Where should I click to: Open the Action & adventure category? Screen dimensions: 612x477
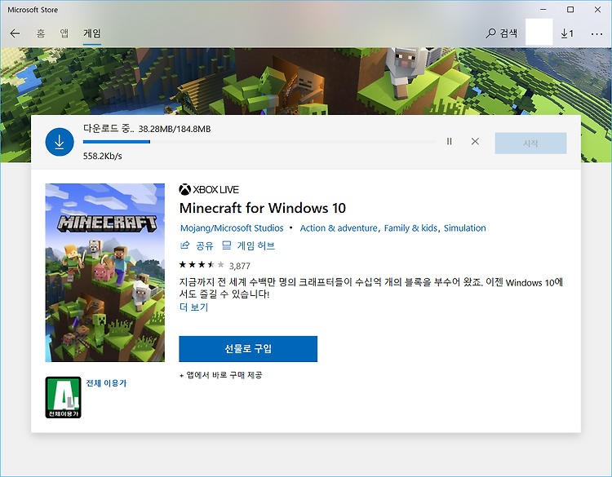click(339, 228)
